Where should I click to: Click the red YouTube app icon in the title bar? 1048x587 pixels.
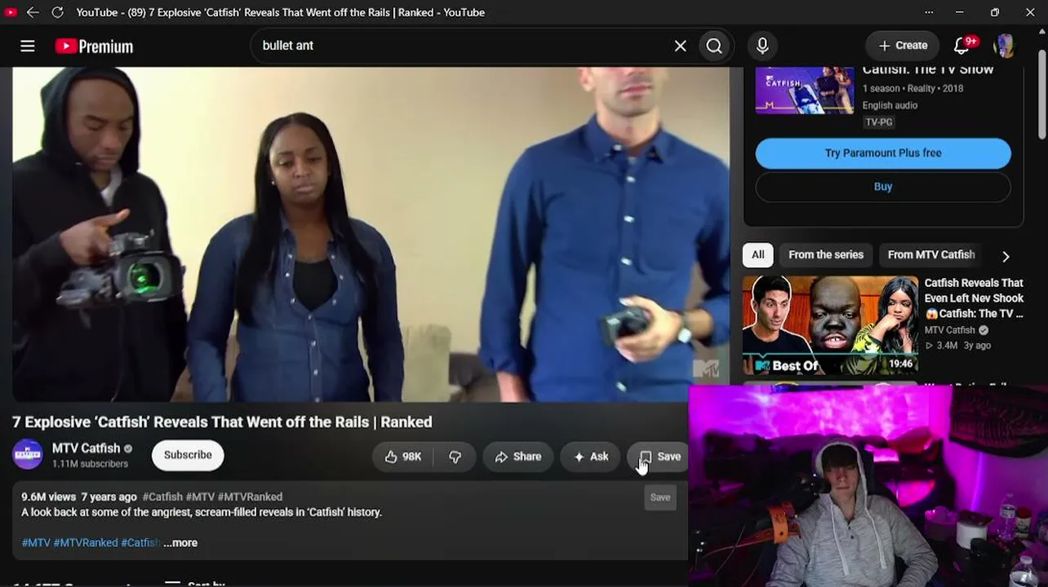[11, 12]
